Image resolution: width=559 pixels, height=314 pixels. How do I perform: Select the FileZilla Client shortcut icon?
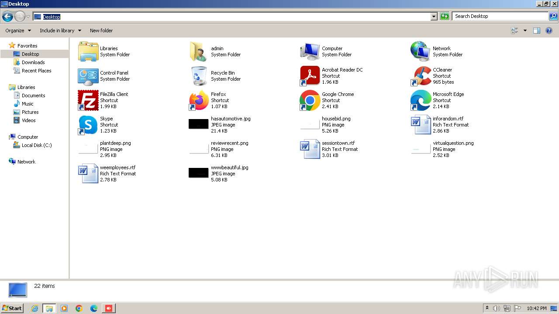(x=88, y=100)
